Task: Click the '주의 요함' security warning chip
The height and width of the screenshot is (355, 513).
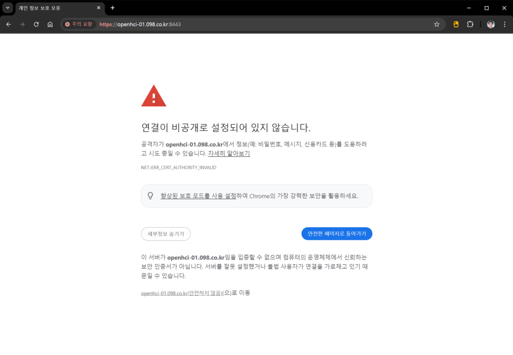Action: (79, 24)
